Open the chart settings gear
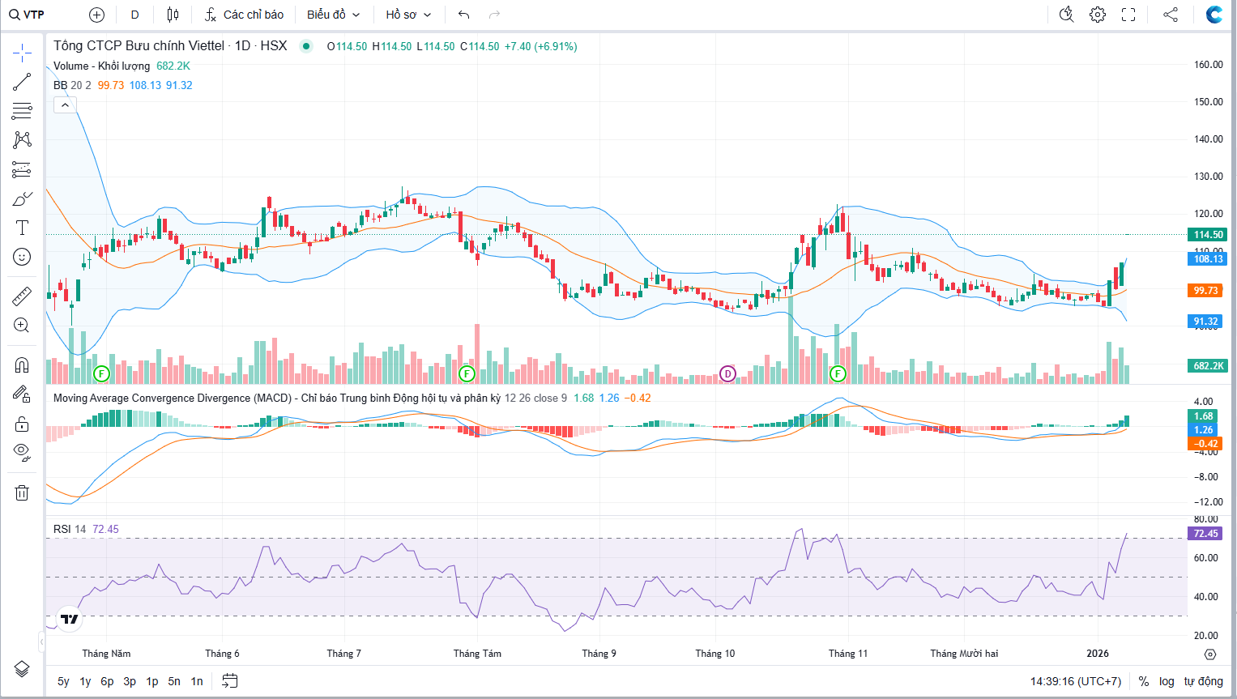The width and height of the screenshot is (1237, 699). click(x=1098, y=15)
